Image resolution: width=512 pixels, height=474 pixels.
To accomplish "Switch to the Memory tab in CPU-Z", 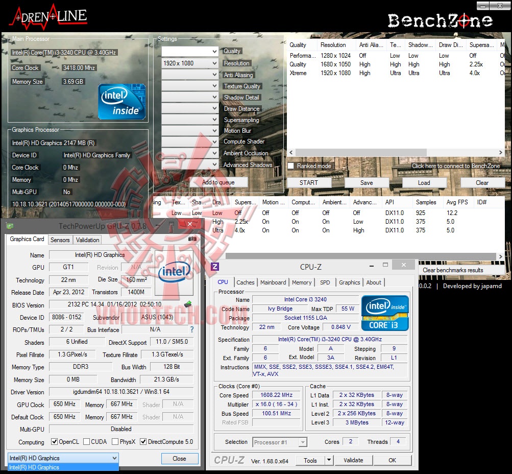I will pyautogui.click(x=302, y=282).
